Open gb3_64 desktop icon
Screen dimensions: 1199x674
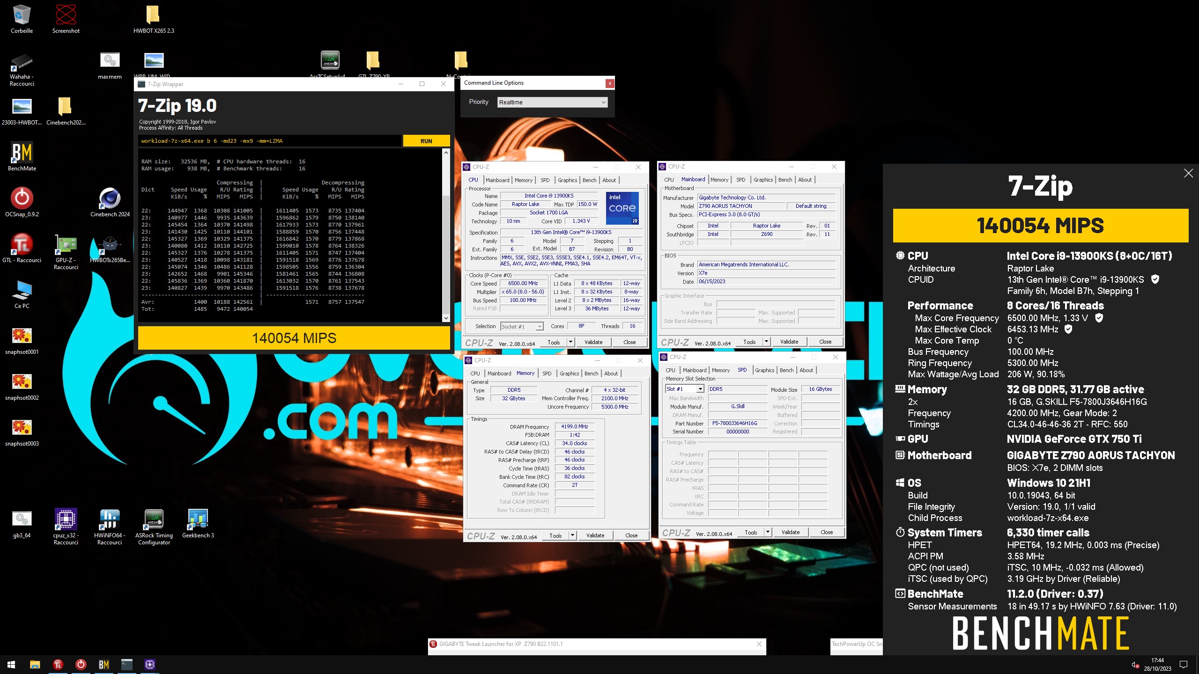(x=22, y=523)
